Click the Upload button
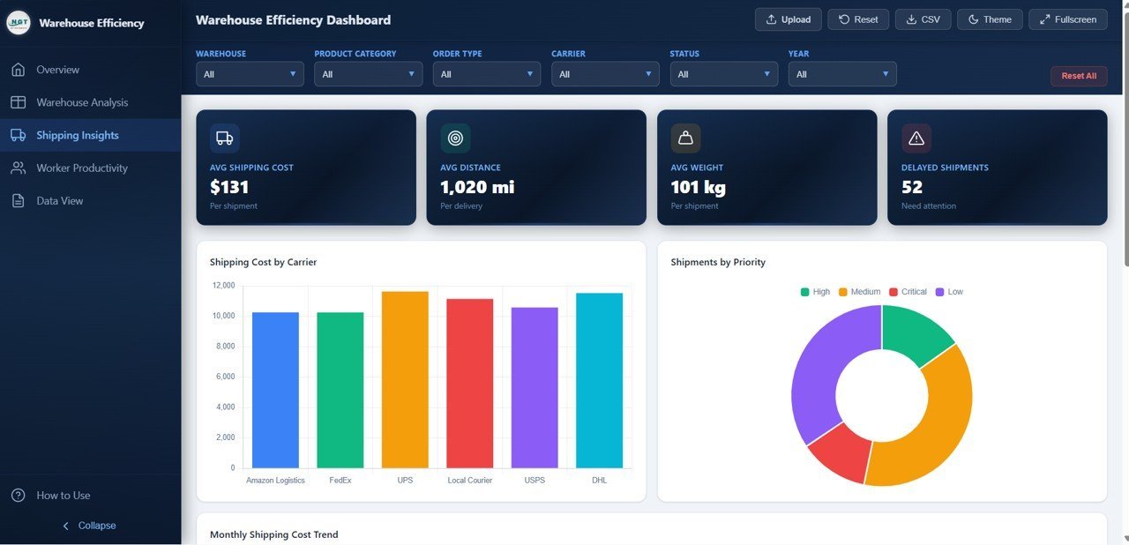 coord(788,19)
